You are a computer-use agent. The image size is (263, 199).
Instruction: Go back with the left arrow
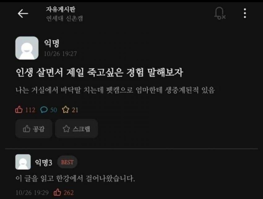23,13
